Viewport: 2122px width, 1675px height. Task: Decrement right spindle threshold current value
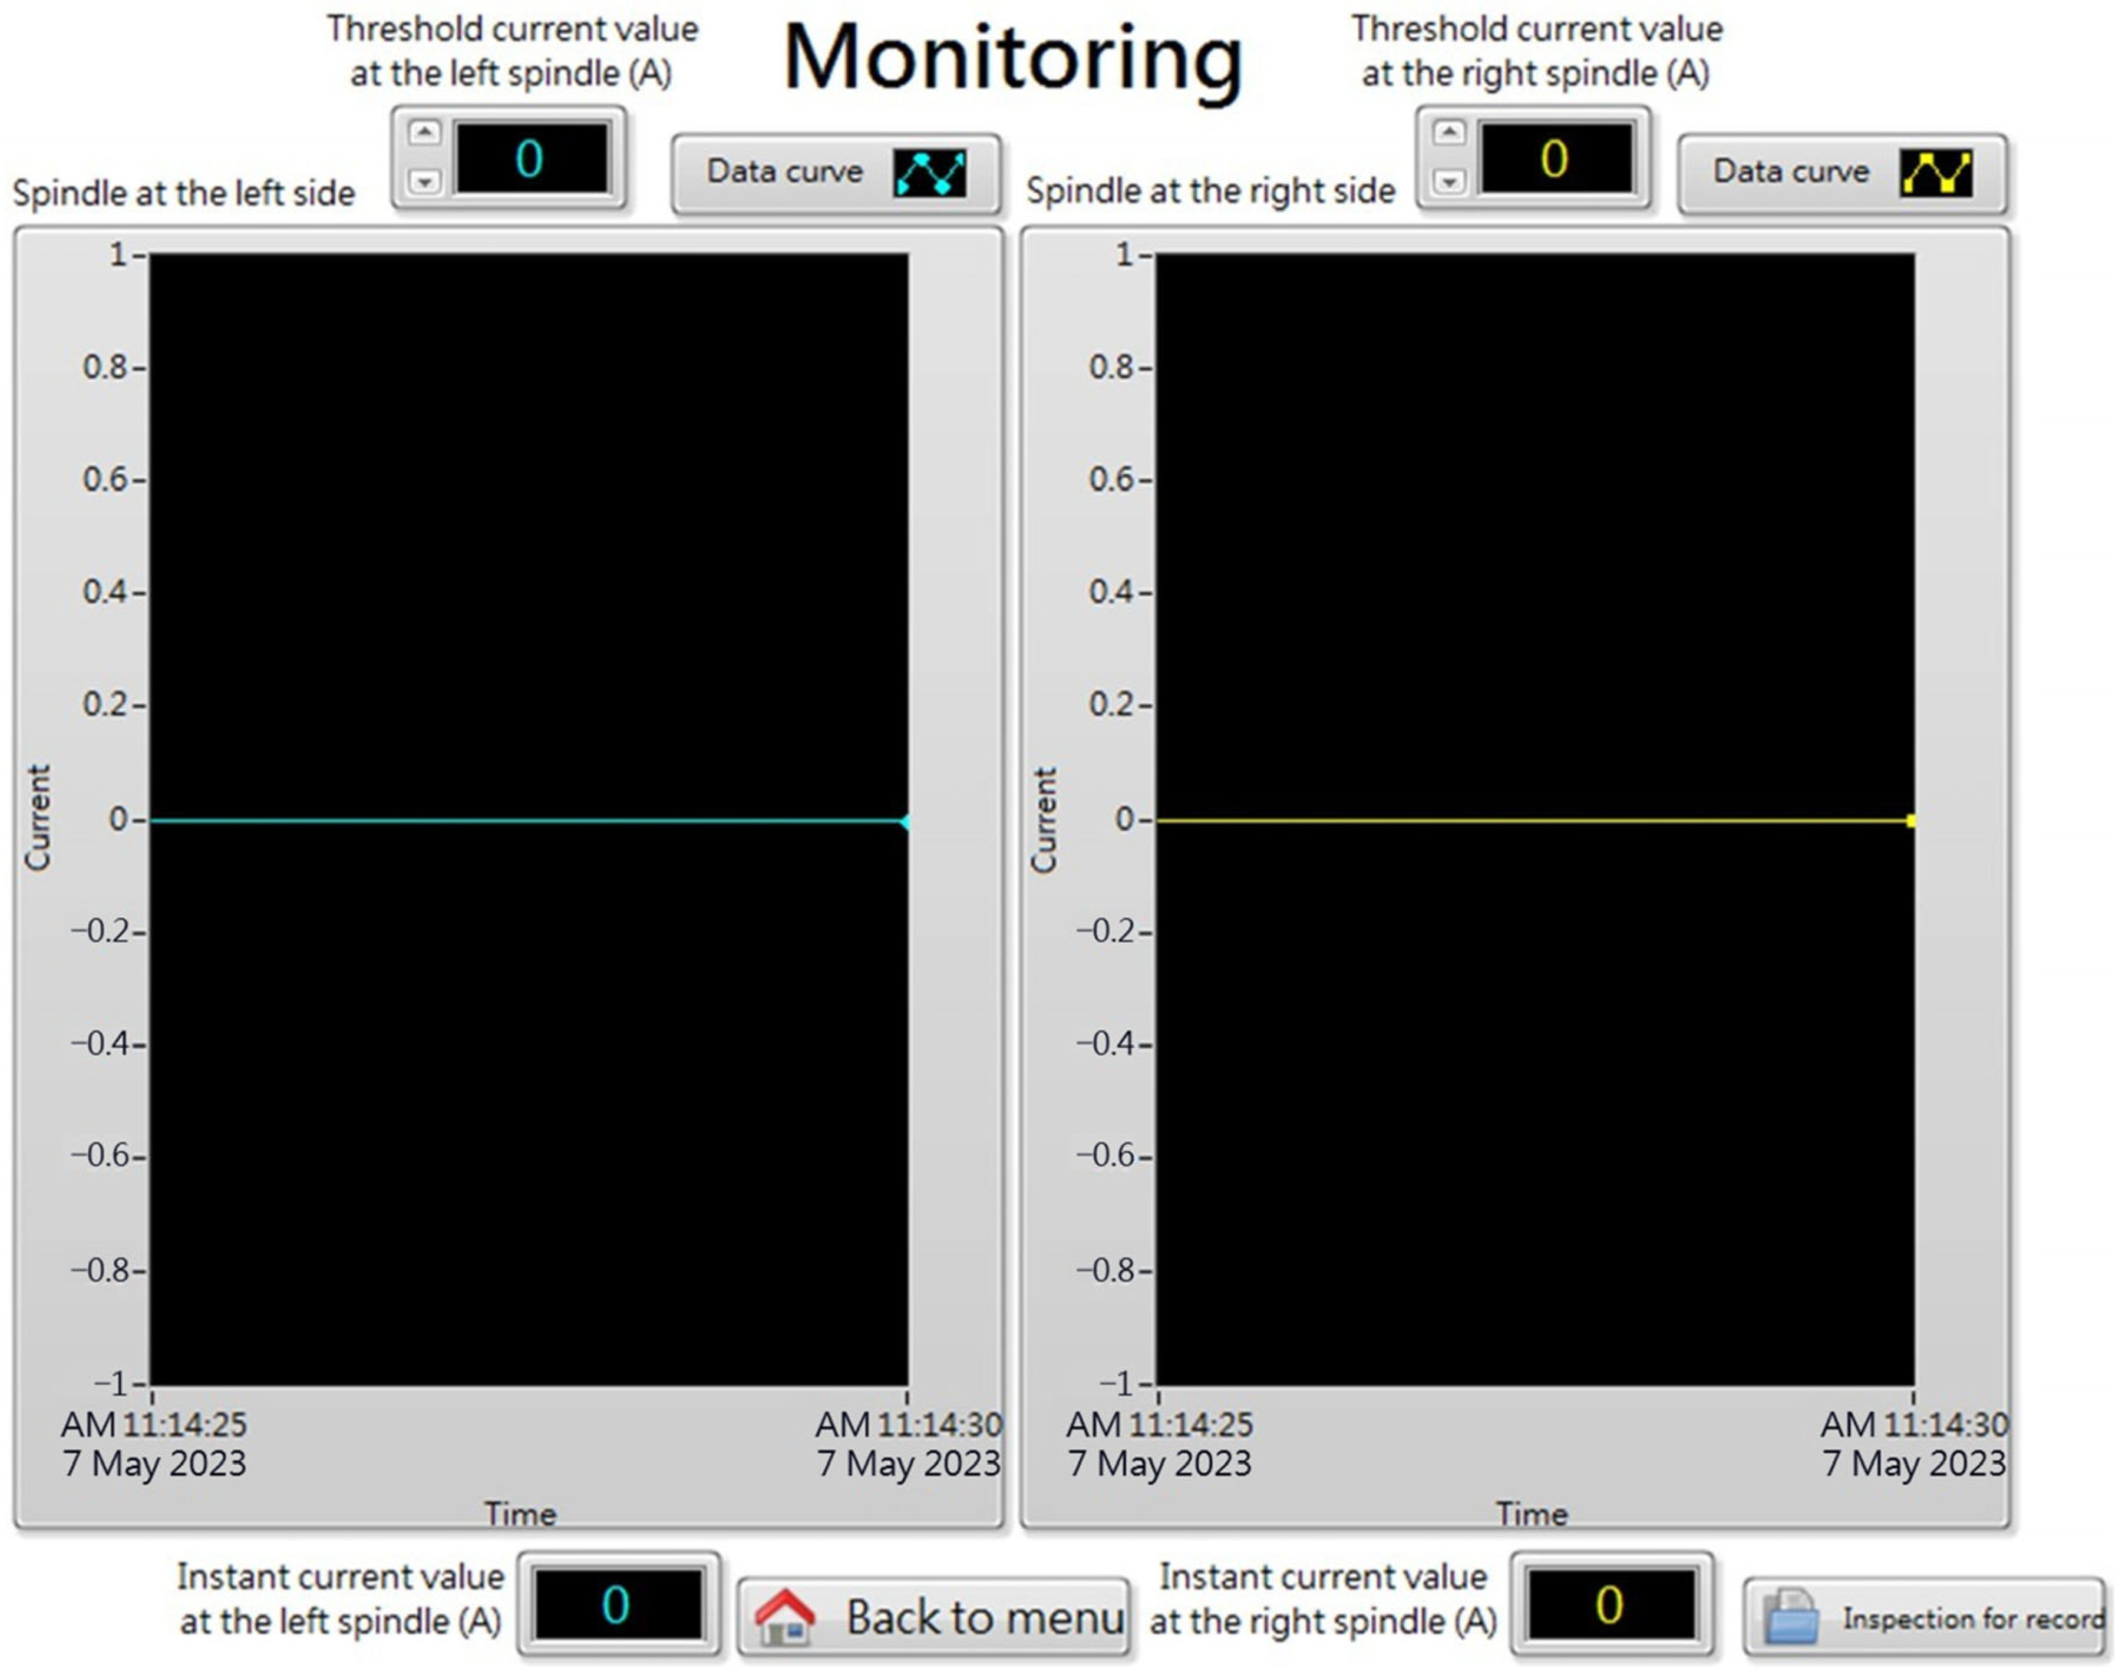click(1449, 181)
